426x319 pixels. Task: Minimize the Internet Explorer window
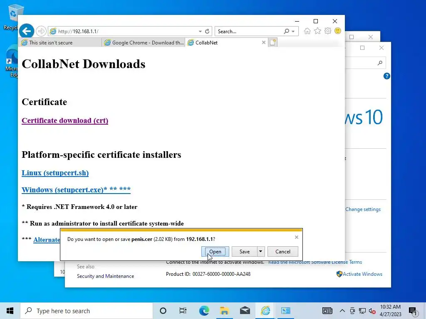[x=297, y=21]
